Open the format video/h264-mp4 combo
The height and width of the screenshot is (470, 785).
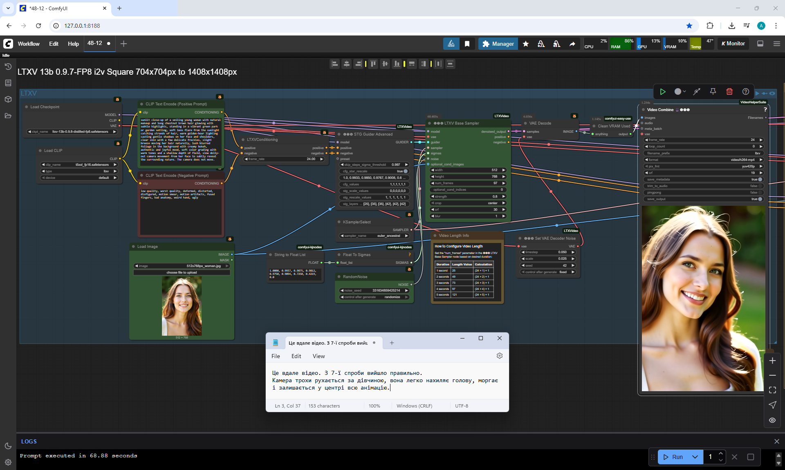point(703,160)
